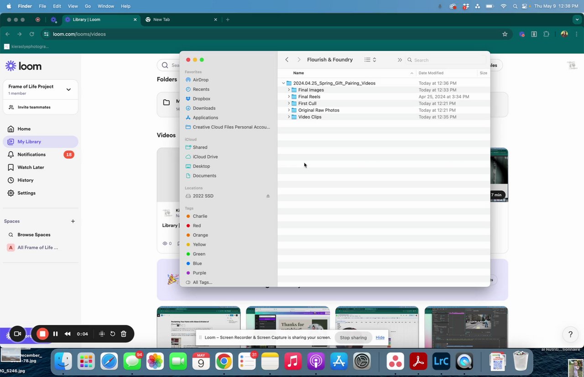
Task: Filter by the Green tag
Action: [198, 254]
